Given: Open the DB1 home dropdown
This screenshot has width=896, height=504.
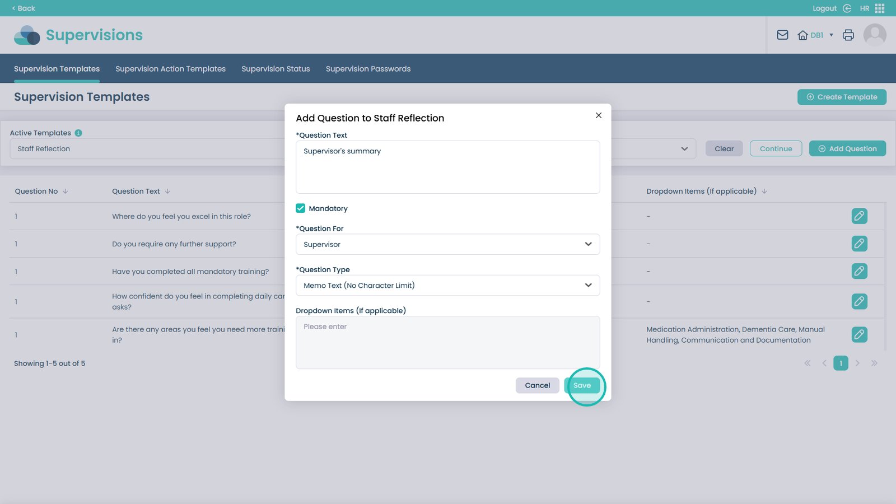Looking at the screenshot, I should click(x=815, y=35).
